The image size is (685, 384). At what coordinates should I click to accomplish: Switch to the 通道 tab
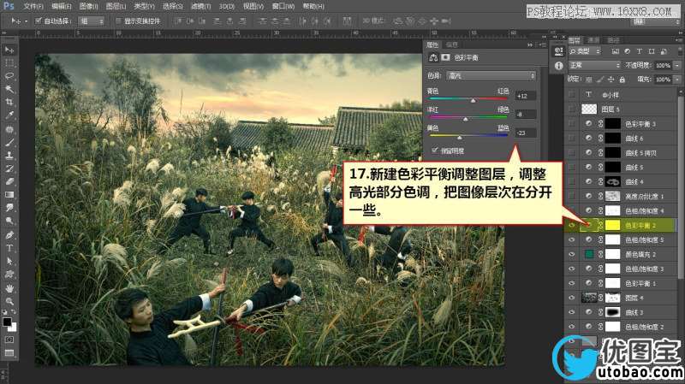(593, 40)
